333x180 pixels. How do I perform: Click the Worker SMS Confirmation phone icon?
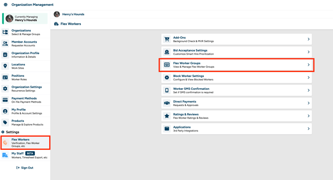[x=167, y=90]
